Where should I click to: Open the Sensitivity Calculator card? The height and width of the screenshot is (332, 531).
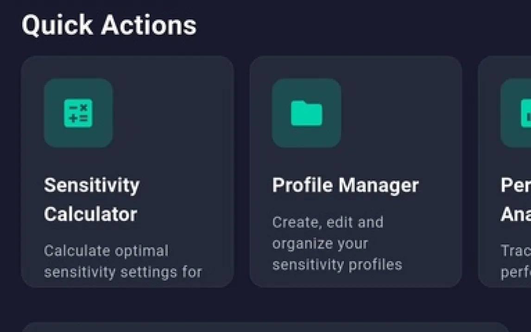[127, 172]
